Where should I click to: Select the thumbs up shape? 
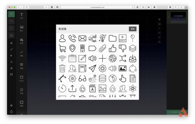[113, 48]
